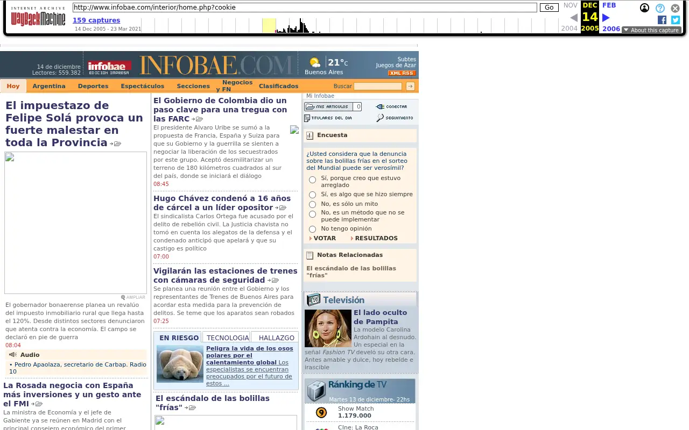Viewport: 689px width, 430px height.
Task: Switch to the HALLAZGO tab
Action: [x=276, y=338]
